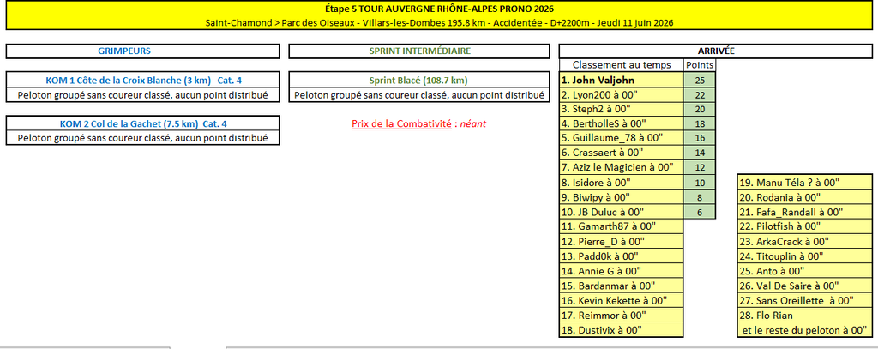
Task: Select the points cell showing 6
Action: coord(700,212)
